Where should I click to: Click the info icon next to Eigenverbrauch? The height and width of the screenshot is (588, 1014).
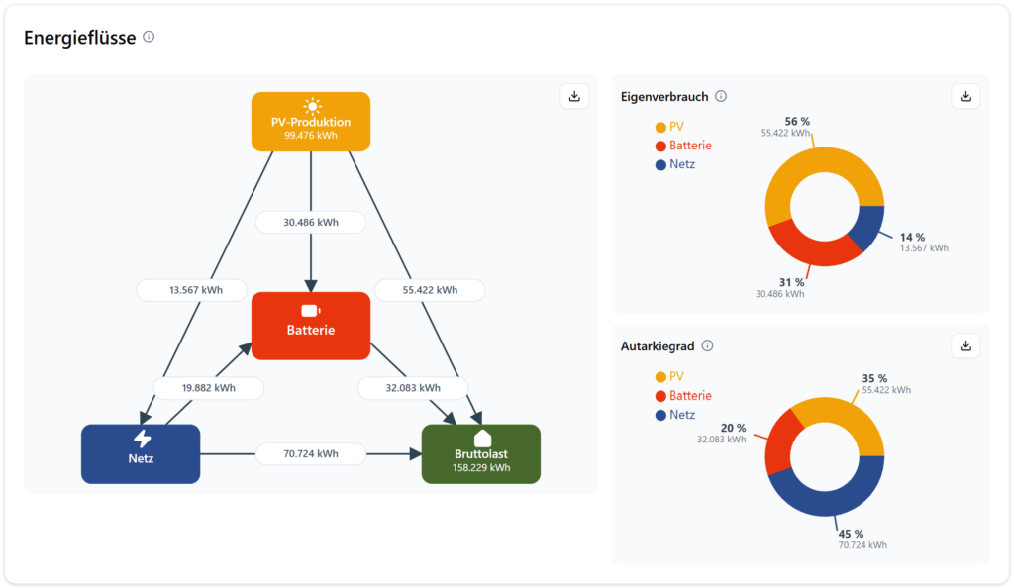[x=721, y=96]
